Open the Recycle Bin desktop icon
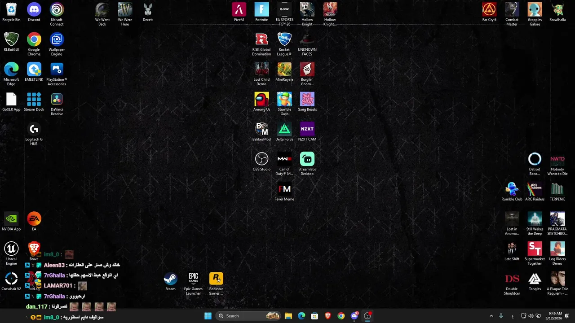This screenshot has height=323, width=575. point(11,12)
